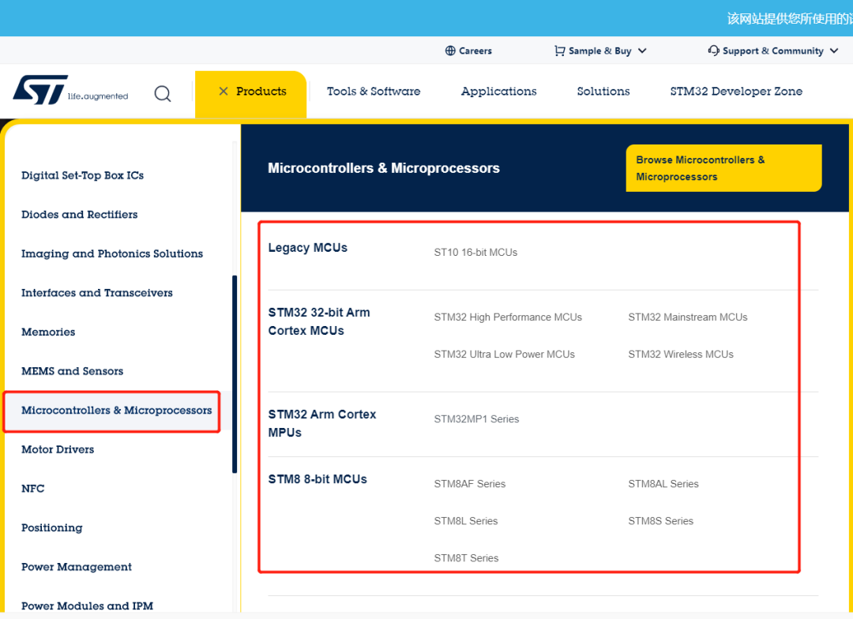This screenshot has width=853, height=619.
Task: Click the Careers globe icon
Action: coord(450,51)
